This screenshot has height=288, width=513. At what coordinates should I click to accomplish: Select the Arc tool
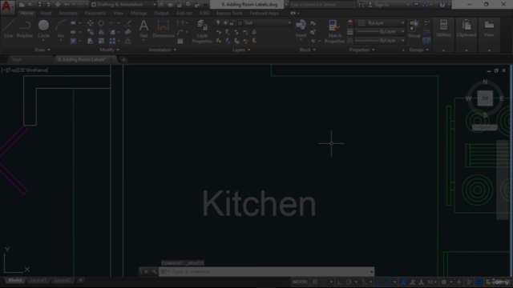pos(61,29)
